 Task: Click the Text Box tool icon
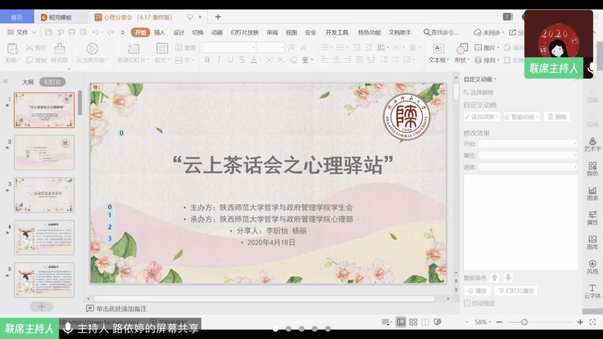click(438, 49)
